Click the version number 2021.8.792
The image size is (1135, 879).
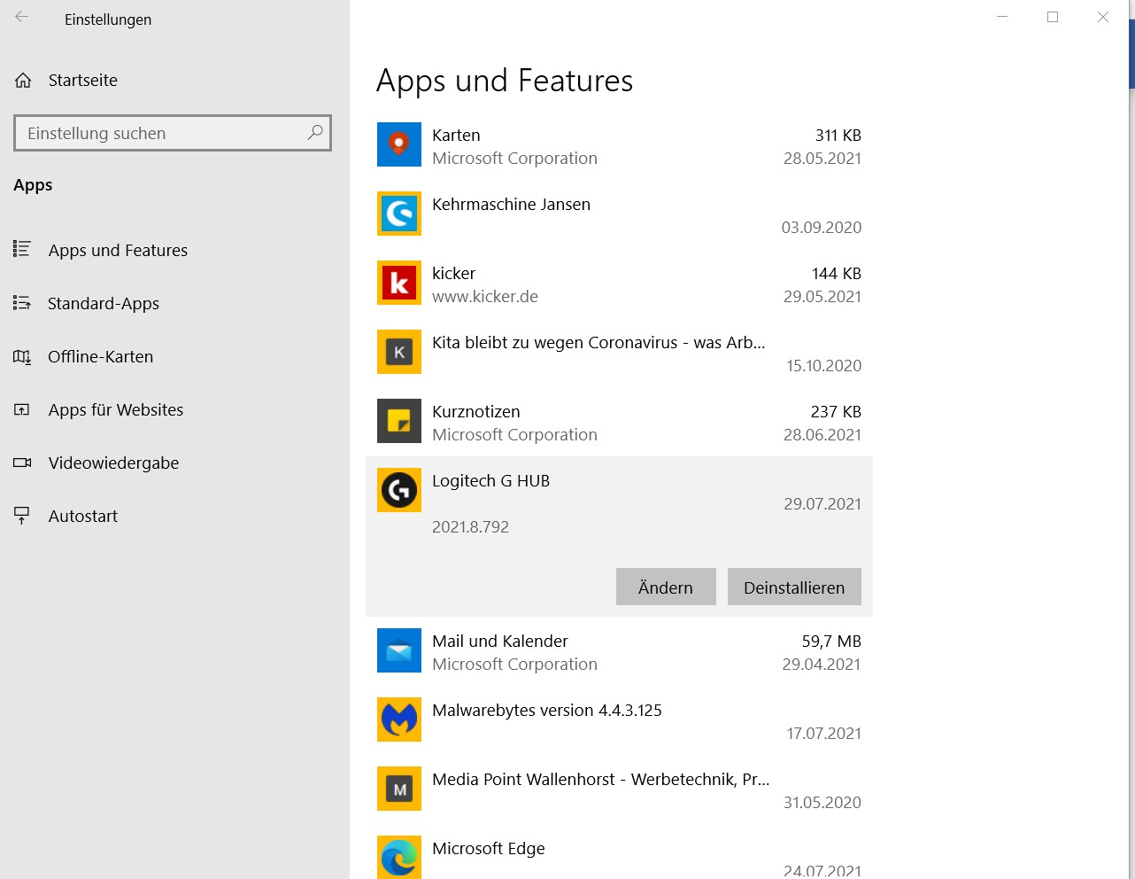coord(470,526)
